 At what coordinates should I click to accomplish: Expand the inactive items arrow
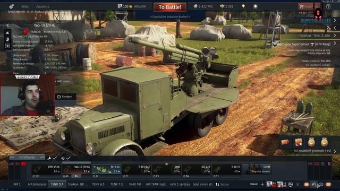[335, 151]
